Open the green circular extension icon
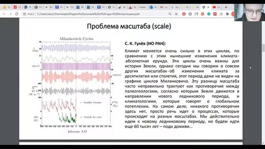The image size is (265, 149). (209, 14)
